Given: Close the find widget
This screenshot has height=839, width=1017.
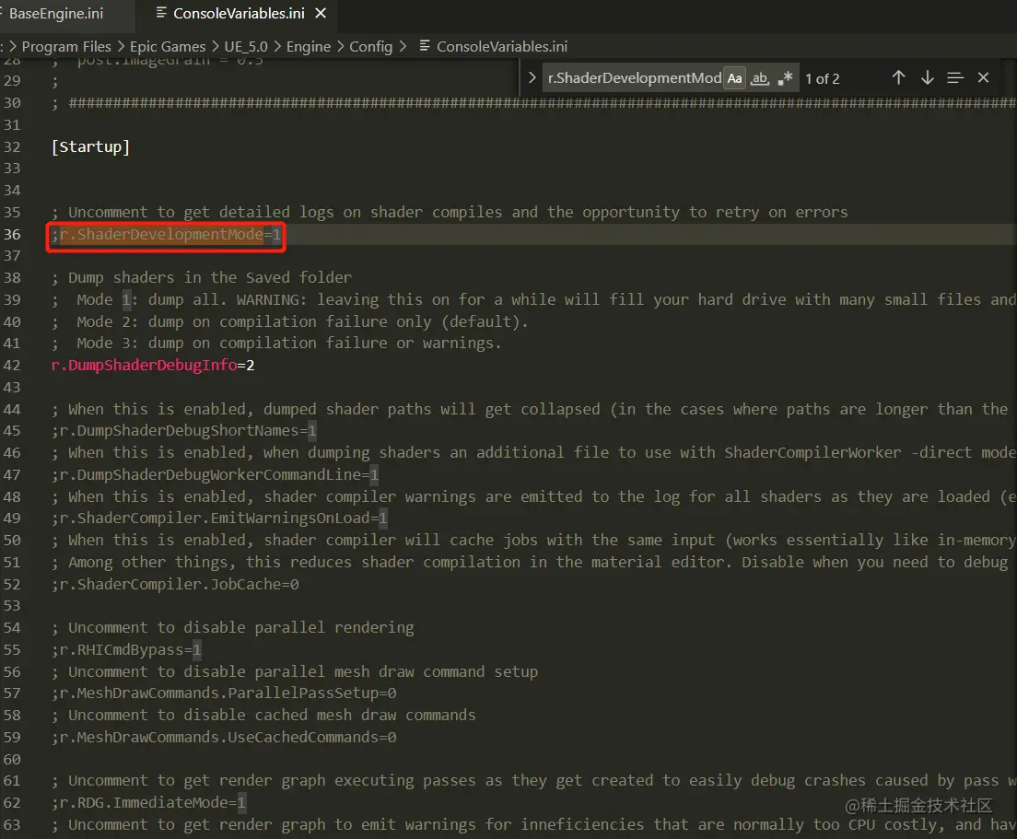Looking at the screenshot, I should pos(983,77).
